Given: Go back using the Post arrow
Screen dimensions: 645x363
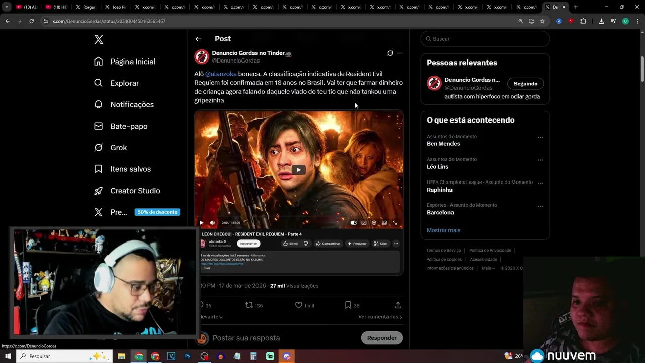Looking at the screenshot, I should click(198, 39).
